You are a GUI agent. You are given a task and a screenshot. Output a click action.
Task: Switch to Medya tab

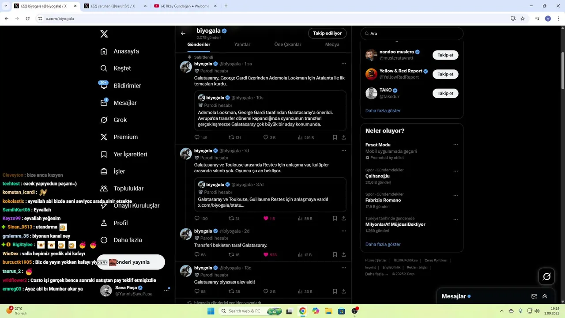[x=332, y=45]
